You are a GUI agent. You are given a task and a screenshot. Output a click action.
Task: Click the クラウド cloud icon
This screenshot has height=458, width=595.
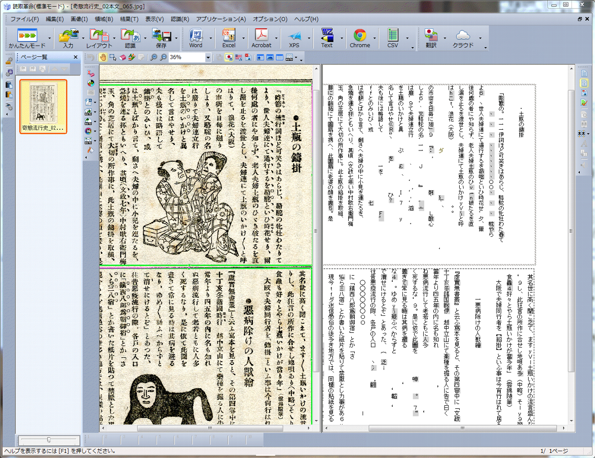tap(463, 39)
